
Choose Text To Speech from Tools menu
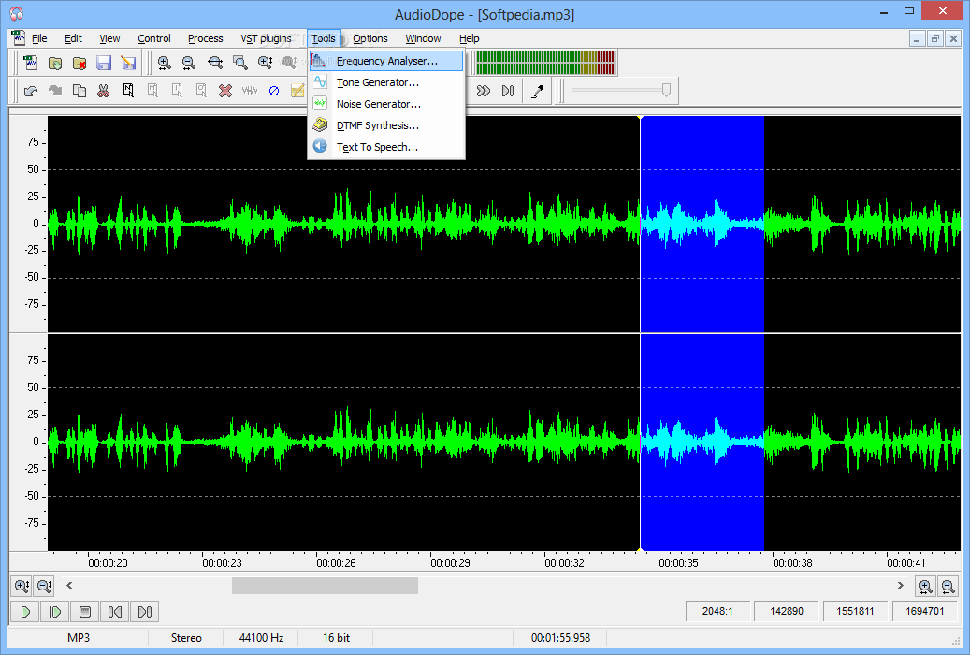pos(386,147)
